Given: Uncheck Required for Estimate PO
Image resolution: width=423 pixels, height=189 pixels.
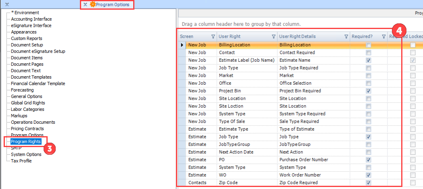Looking at the screenshot, I should point(368,160).
